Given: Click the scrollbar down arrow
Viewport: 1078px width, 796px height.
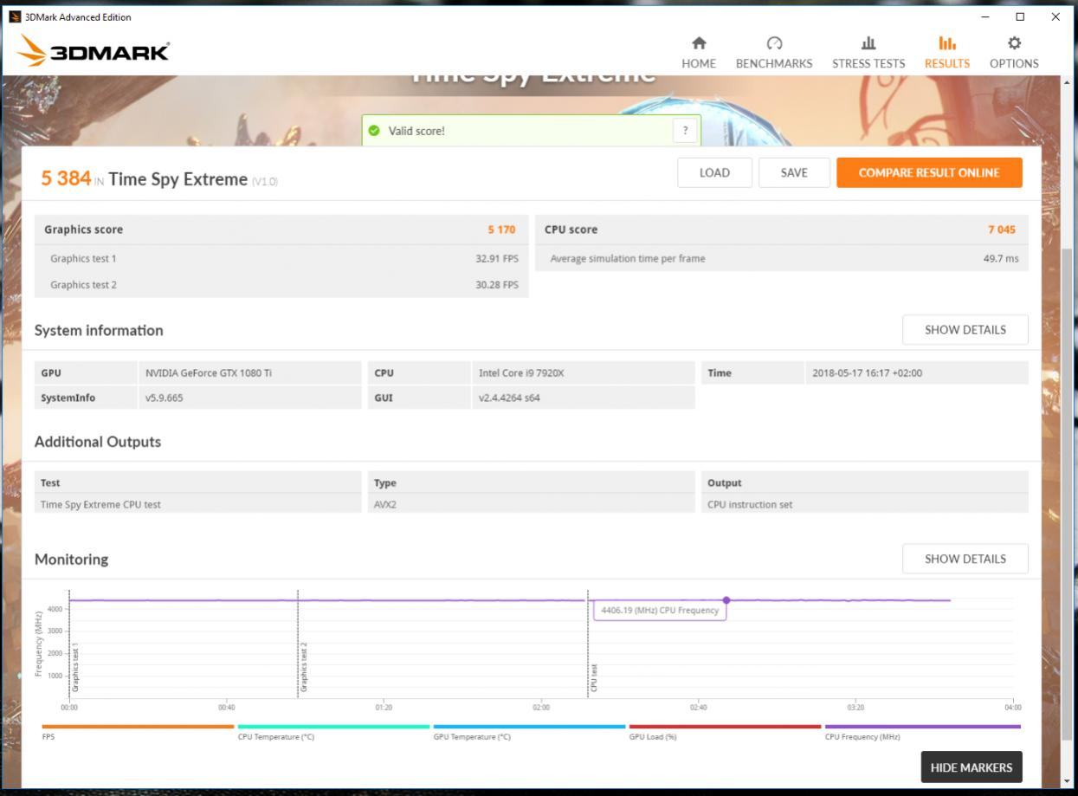Looking at the screenshot, I should coord(1065,782).
